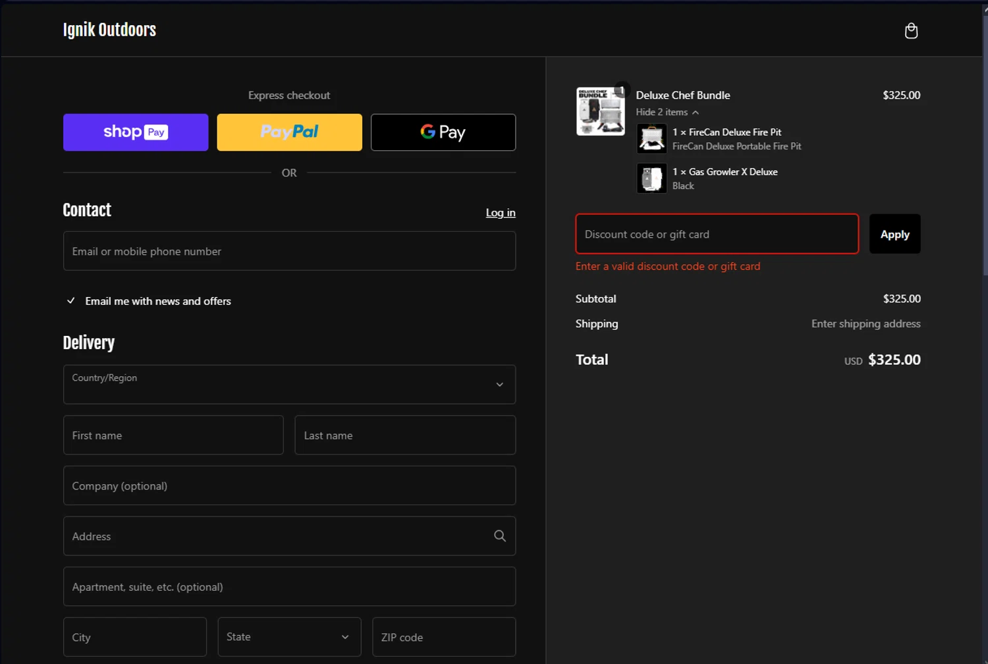This screenshot has width=988, height=664.
Task: Open the shopping bag cart icon
Action: 911,31
